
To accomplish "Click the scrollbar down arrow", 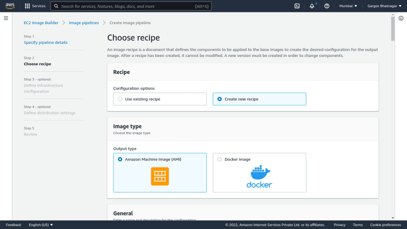I will (393, 218).
